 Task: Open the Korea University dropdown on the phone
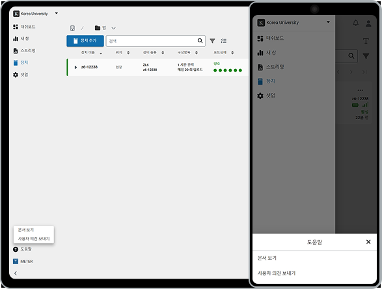328,22
